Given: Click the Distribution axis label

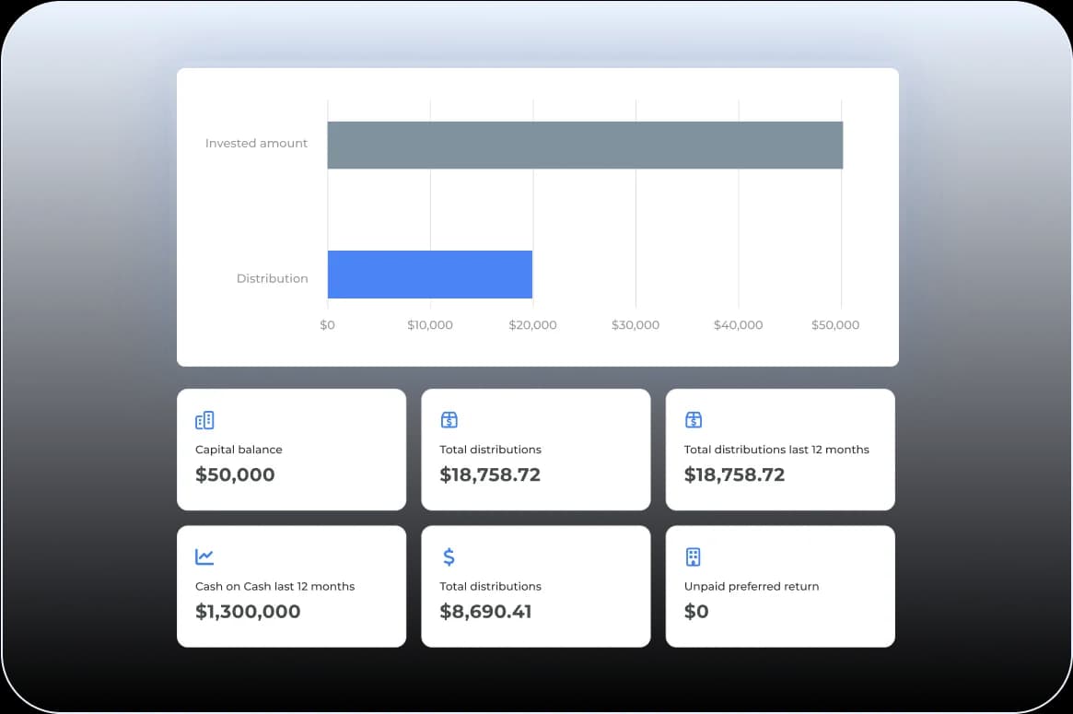Looking at the screenshot, I should (x=272, y=278).
